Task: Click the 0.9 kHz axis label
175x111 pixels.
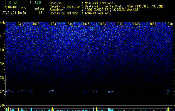Action: 3,64
